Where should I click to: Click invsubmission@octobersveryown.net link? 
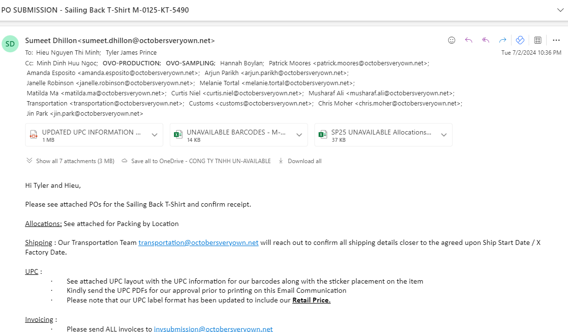213,329
